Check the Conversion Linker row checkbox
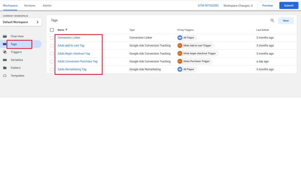Image resolution: width=301 pixels, height=169 pixels. point(52,38)
